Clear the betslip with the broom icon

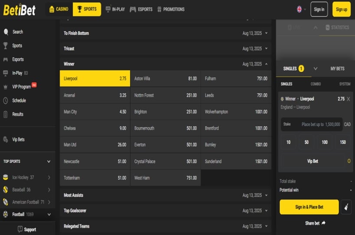point(346,207)
